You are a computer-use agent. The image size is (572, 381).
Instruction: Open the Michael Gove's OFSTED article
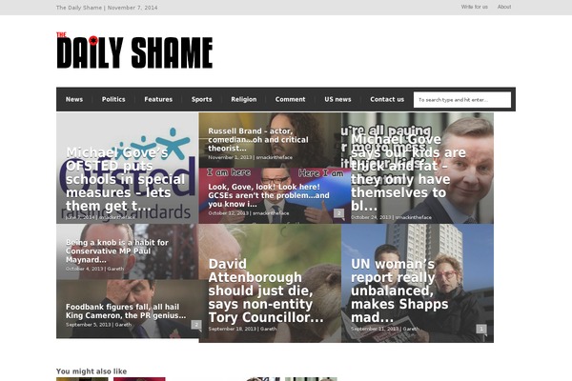[126, 179]
